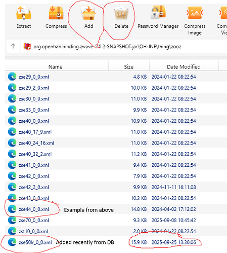227x253 pixels.
Task: Click Edge icon beside zse29_0_0.xml
Action: point(12,77)
